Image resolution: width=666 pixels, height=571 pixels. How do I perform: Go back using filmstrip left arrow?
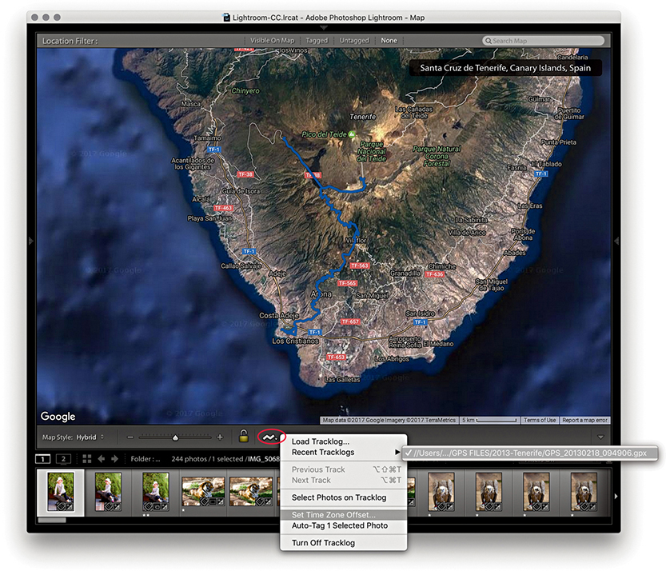[x=102, y=459]
